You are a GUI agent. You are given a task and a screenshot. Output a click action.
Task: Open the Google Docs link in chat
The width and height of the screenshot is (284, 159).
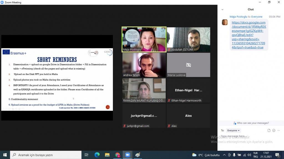click(x=249, y=35)
